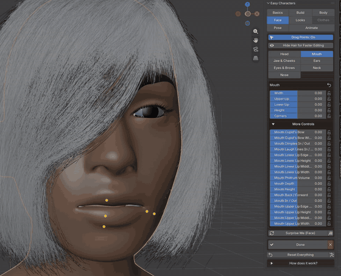Select Neck face region
This screenshot has width=341, height=276.
[x=317, y=68]
